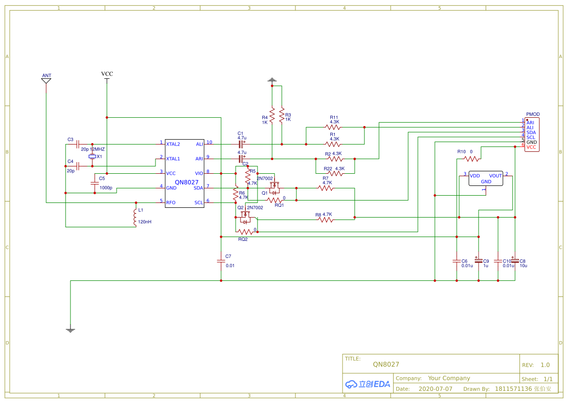The width and height of the screenshot is (568, 403).
Task: Select the ground symbol at bottom left
Action: pyautogui.click(x=70, y=330)
